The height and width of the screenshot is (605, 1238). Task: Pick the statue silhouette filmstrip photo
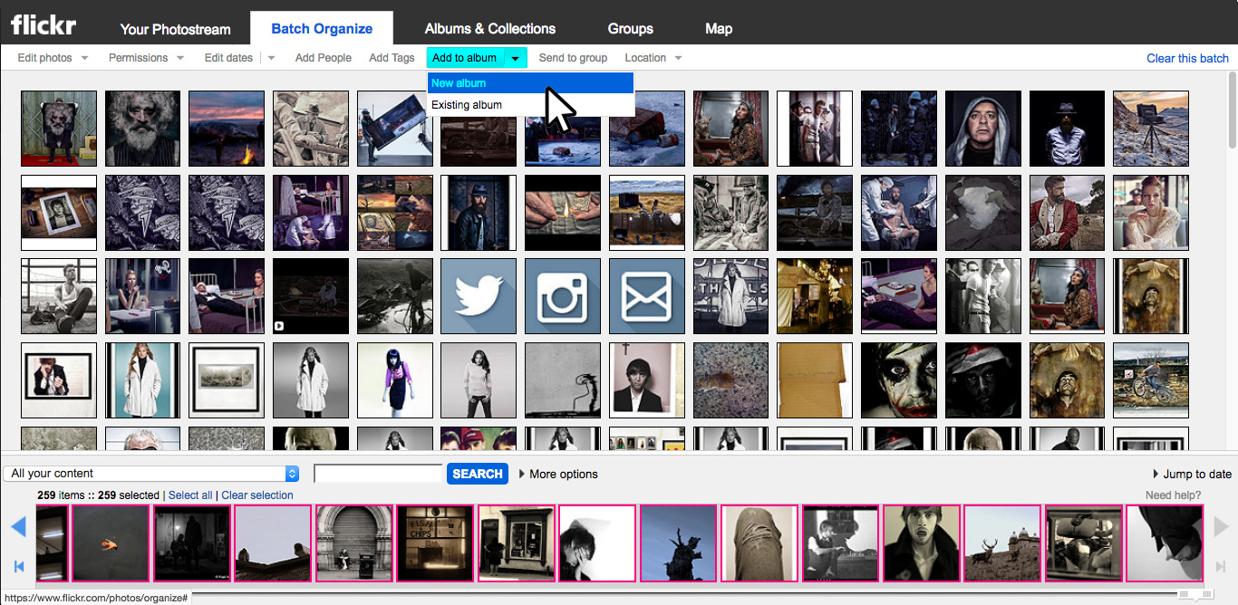pyautogui.click(x=678, y=543)
